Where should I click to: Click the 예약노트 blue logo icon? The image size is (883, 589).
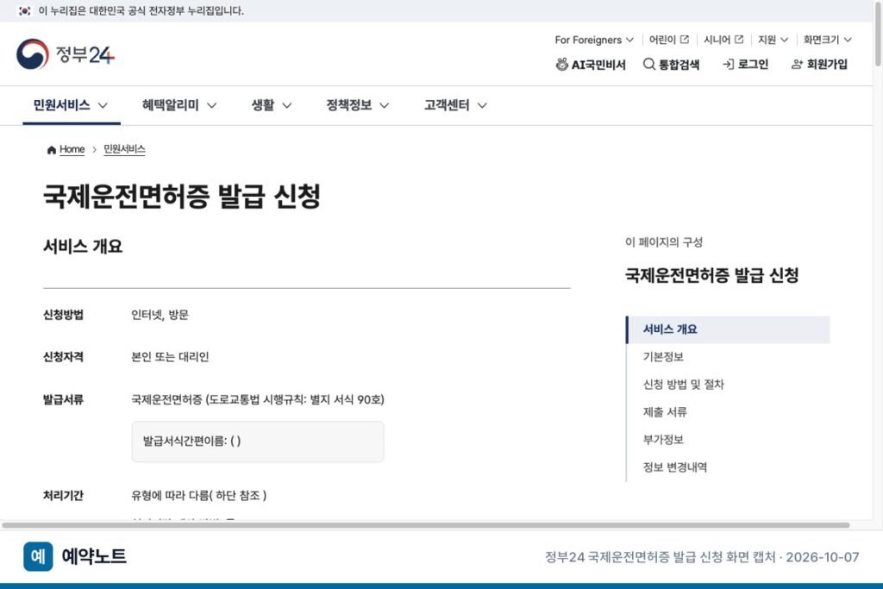[x=38, y=556]
